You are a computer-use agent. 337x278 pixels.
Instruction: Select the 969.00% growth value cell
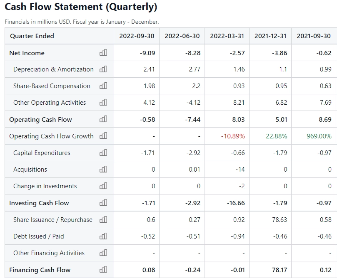319,136
